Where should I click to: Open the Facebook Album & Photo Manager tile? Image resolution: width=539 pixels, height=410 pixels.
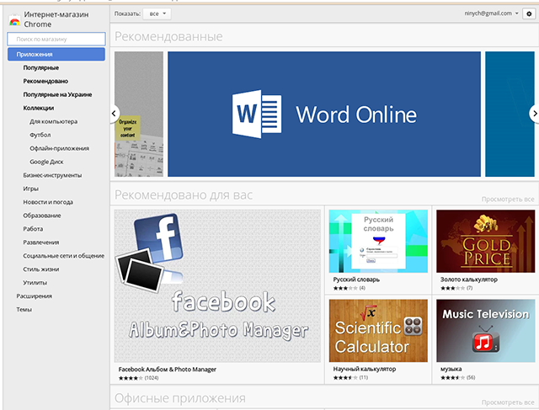tap(217, 286)
